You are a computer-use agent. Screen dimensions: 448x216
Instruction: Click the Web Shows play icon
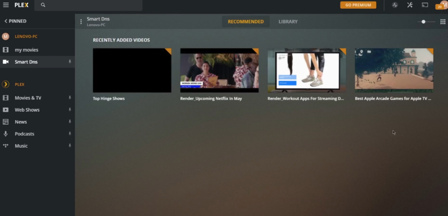tap(5, 110)
